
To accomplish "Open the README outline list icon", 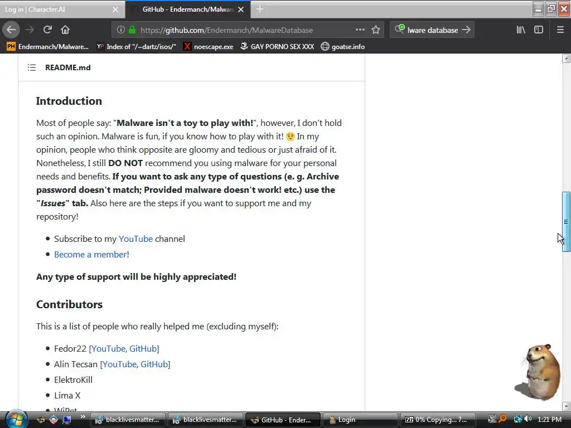I will click(x=32, y=67).
